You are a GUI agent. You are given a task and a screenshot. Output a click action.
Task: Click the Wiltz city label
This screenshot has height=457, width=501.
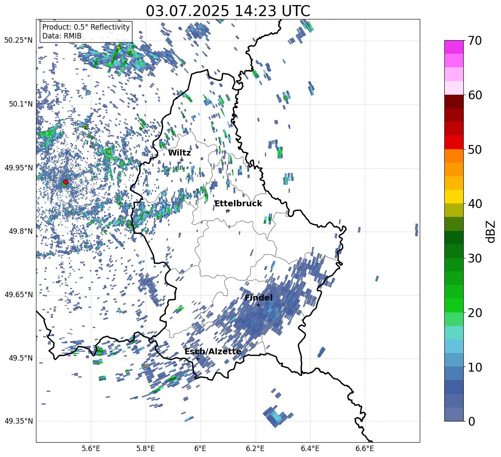click(x=179, y=153)
